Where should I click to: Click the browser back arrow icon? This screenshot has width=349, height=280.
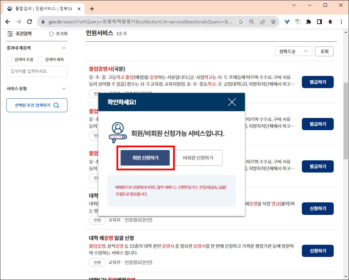[8, 21]
